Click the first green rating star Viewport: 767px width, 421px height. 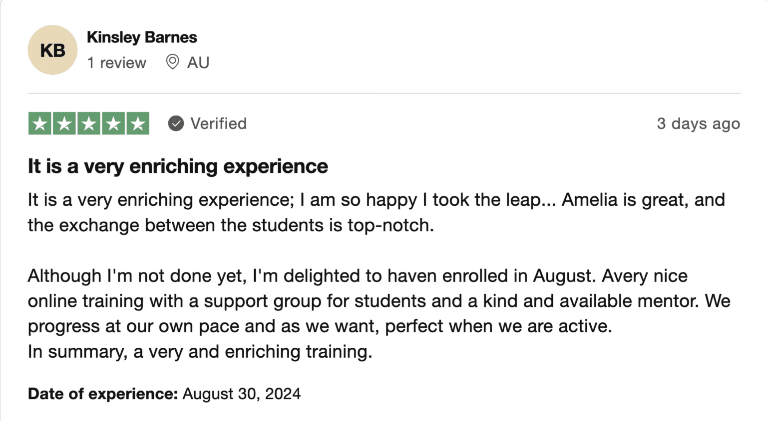coord(40,124)
